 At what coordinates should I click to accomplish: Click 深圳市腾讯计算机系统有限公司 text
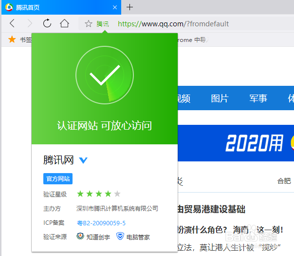click(117, 209)
